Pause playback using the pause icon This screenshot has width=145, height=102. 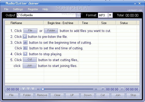point(28,89)
